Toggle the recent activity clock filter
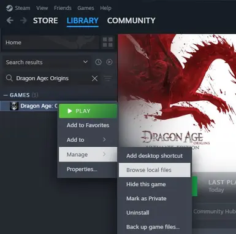The image size is (236, 234). (x=98, y=62)
